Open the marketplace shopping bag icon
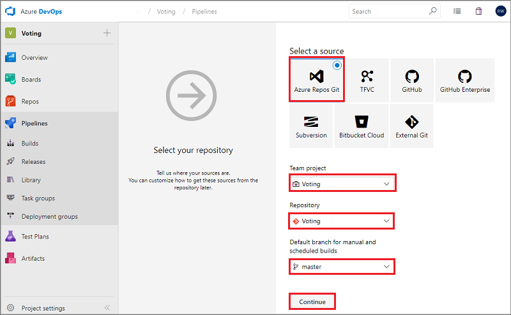511x315 pixels. point(478,11)
